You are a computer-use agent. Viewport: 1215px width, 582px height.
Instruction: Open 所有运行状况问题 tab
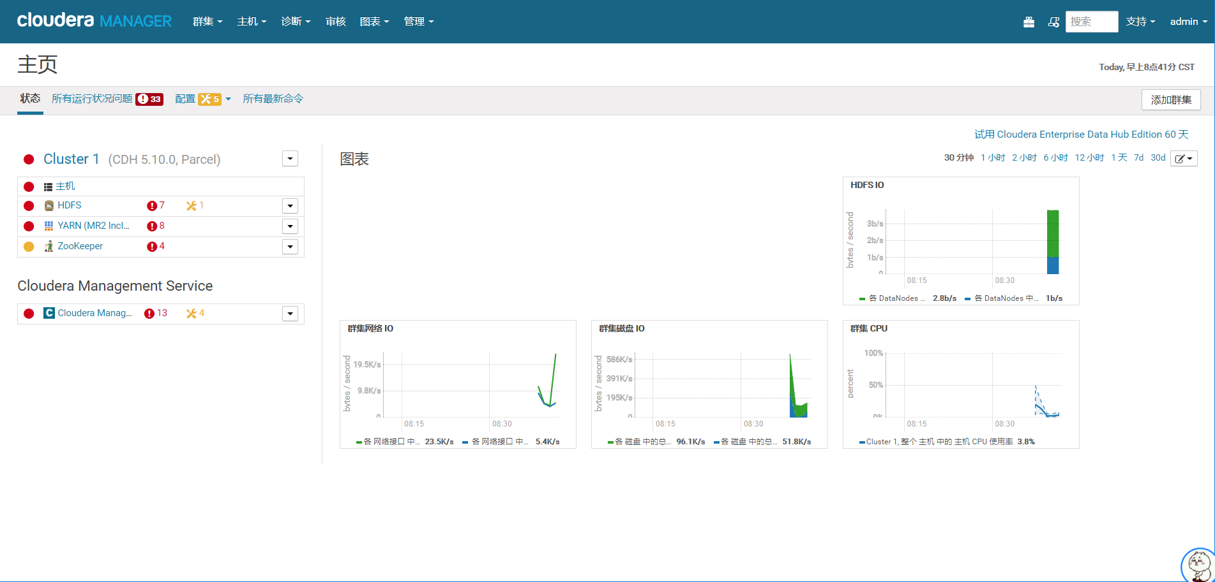(92, 99)
